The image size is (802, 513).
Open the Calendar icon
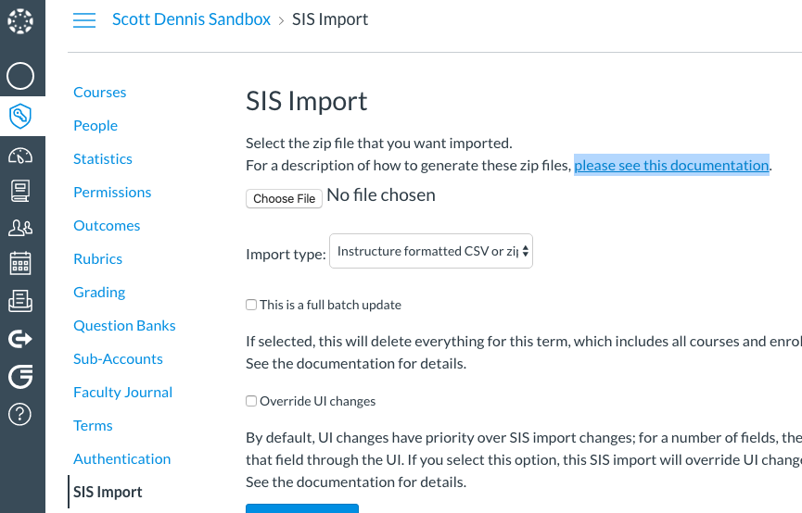(20, 263)
